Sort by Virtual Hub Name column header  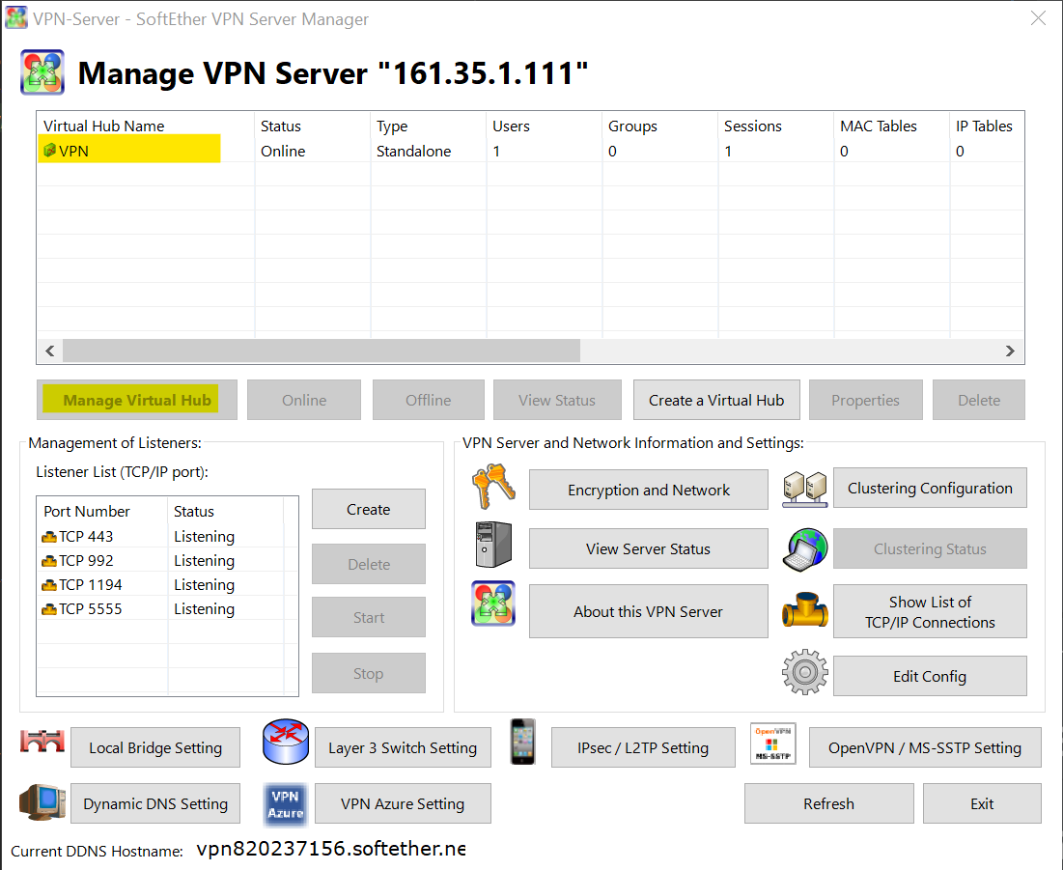click(x=146, y=126)
